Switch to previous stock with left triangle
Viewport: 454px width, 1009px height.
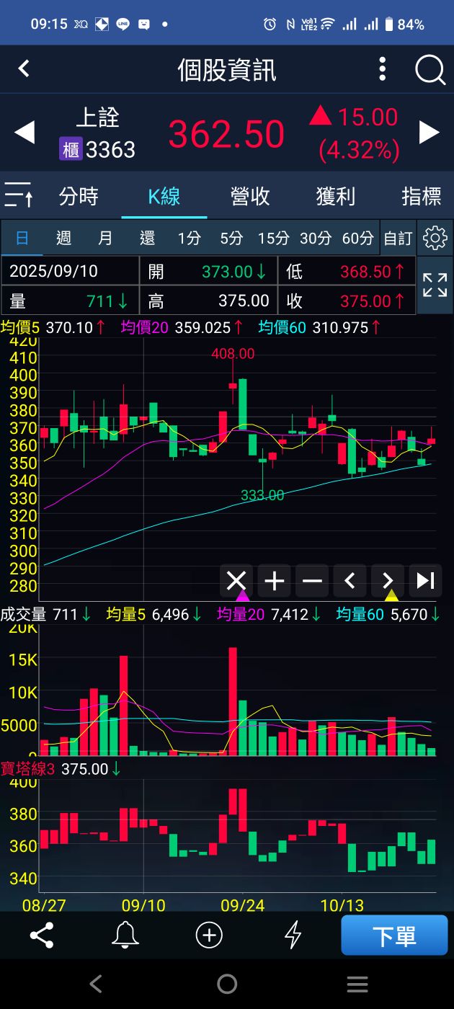[25, 133]
